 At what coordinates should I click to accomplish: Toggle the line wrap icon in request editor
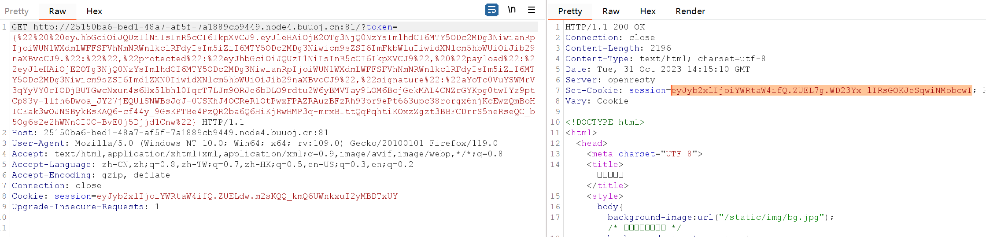pos(491,10)
